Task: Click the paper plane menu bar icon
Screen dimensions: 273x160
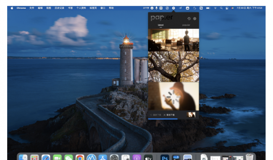Action: (x=180, y=8)
